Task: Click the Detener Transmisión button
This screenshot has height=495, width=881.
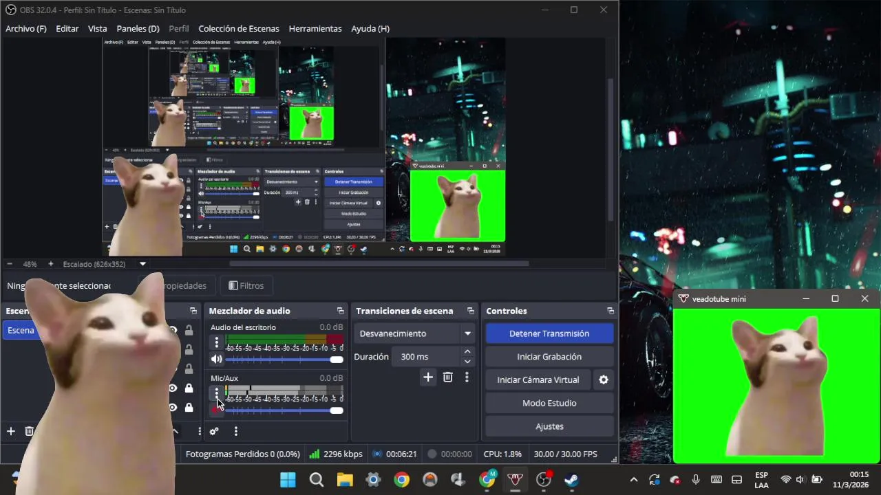Action: (x=549, y=333)
